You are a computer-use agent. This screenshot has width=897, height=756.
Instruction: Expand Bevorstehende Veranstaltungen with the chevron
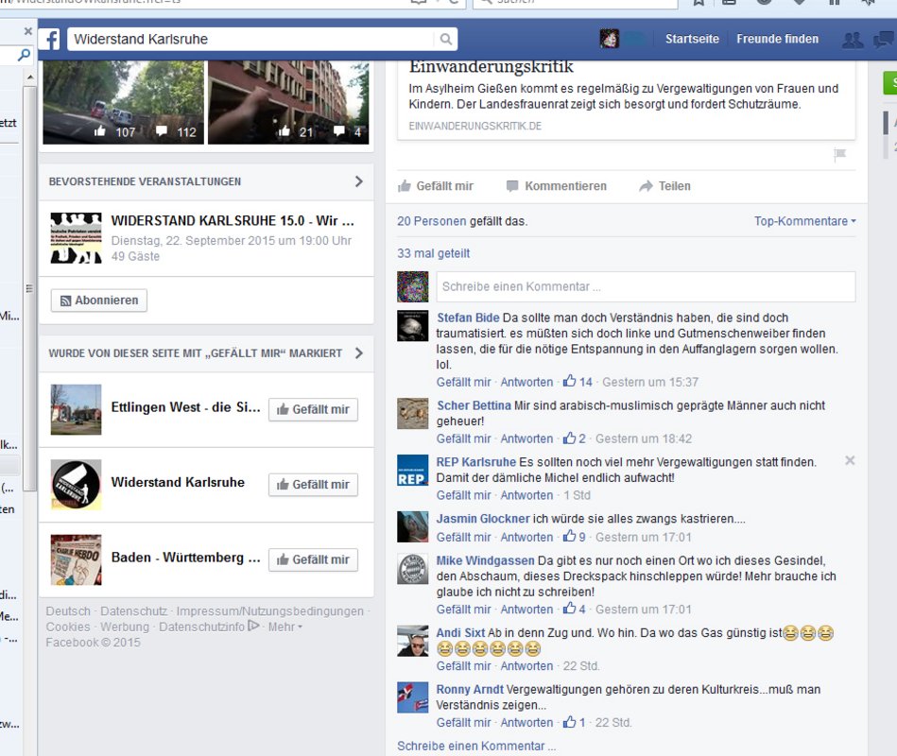[x=358, y=181]
